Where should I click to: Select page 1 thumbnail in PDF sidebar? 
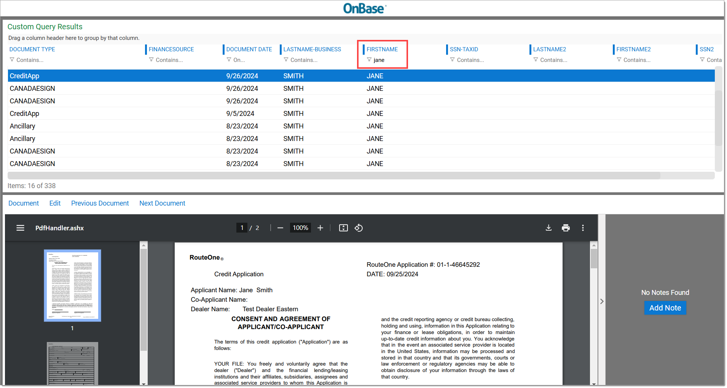coord(72,285)
